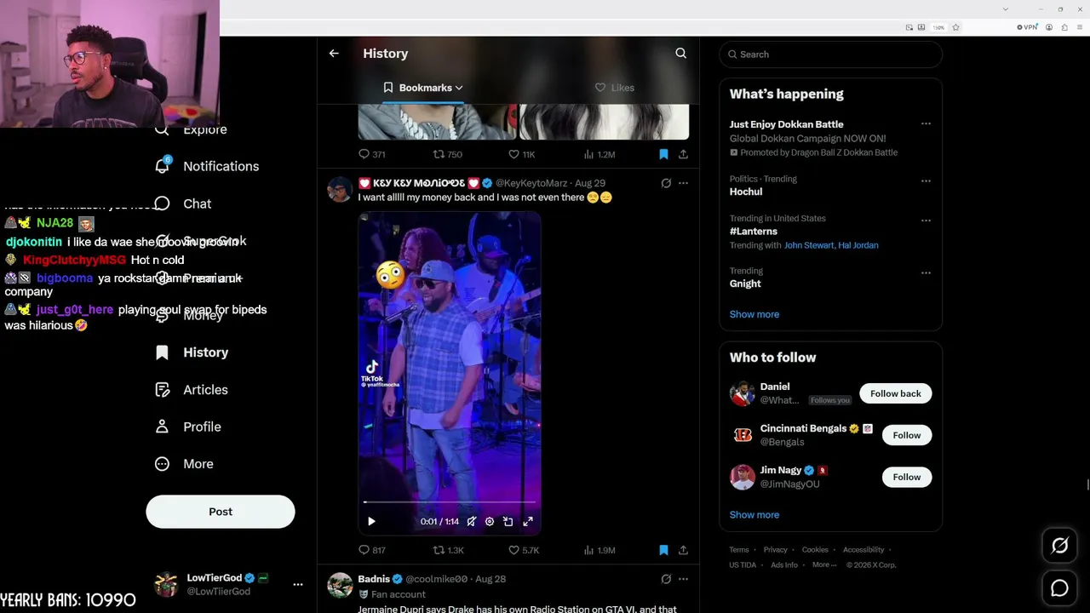Remove bookmark on the 1.9M views post
This screenshot has height=613, width=1090.
[x=663, y=550]
